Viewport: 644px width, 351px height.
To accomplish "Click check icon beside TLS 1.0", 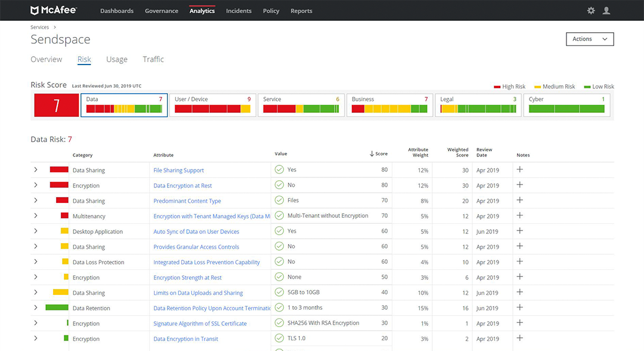I will click(x=279, y=338).
